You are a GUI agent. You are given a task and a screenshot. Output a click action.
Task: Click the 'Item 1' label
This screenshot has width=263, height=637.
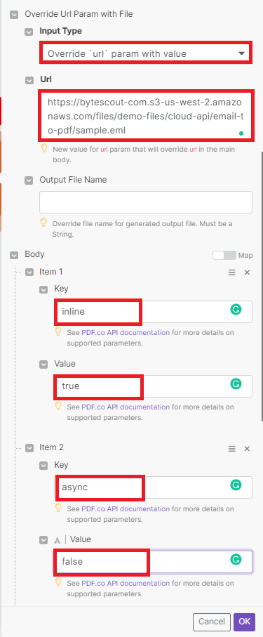(x=51, y=272)
